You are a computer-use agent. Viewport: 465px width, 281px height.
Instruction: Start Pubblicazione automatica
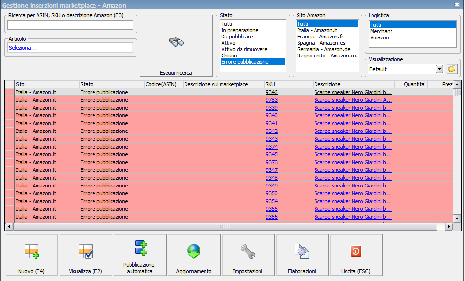click(x=140, y=255)
